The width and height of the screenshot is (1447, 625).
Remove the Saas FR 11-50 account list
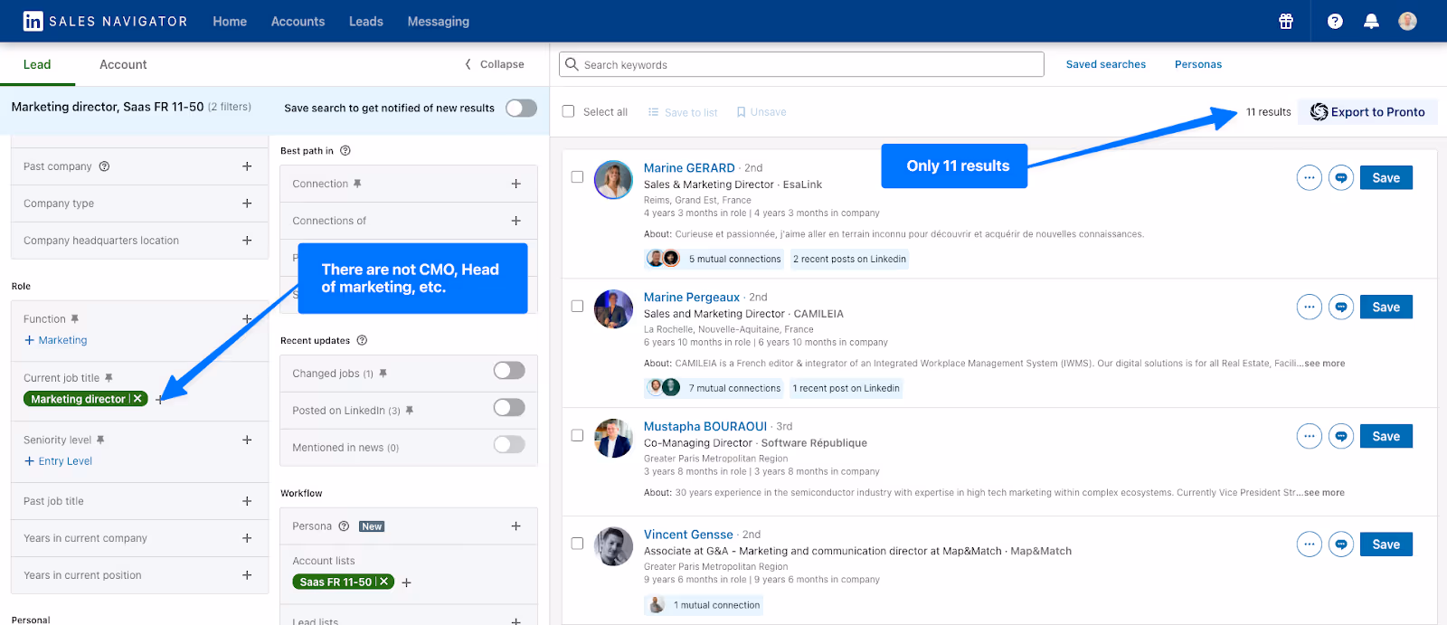tap(384, 582)
